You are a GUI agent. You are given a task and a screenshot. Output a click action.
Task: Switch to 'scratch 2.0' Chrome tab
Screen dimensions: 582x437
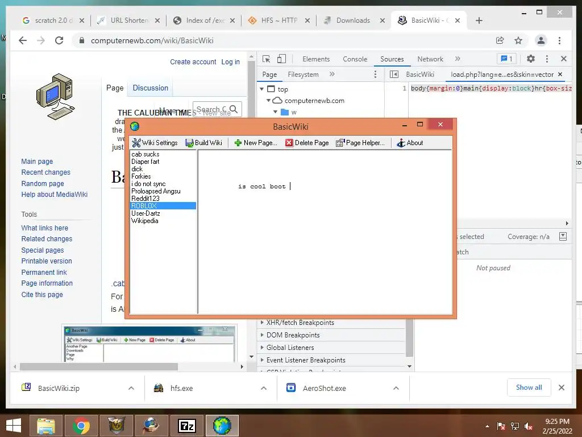tap(53, 20)
